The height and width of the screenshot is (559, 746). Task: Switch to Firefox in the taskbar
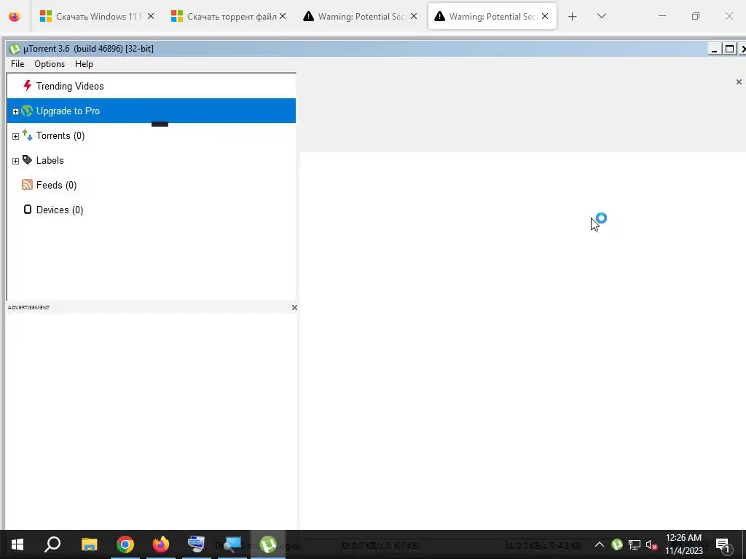point(161,544)
